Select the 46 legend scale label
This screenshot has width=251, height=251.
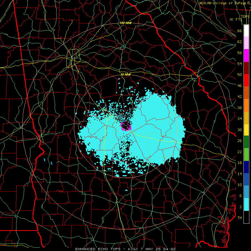240,86
